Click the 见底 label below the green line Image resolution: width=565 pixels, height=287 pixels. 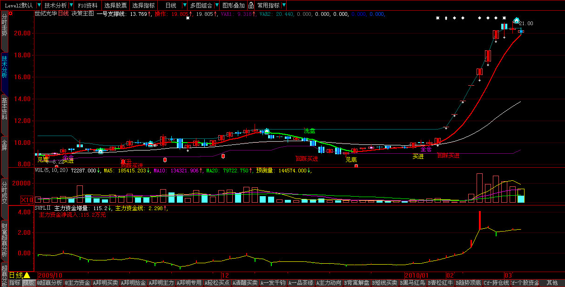pyautogui.click(x=351, y=159)
